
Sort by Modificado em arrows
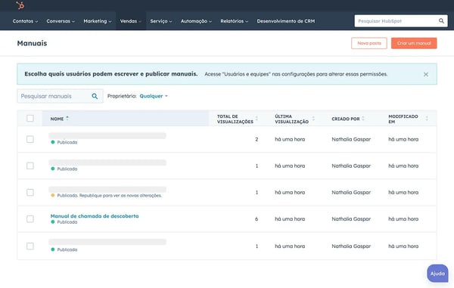coord(427,119)
